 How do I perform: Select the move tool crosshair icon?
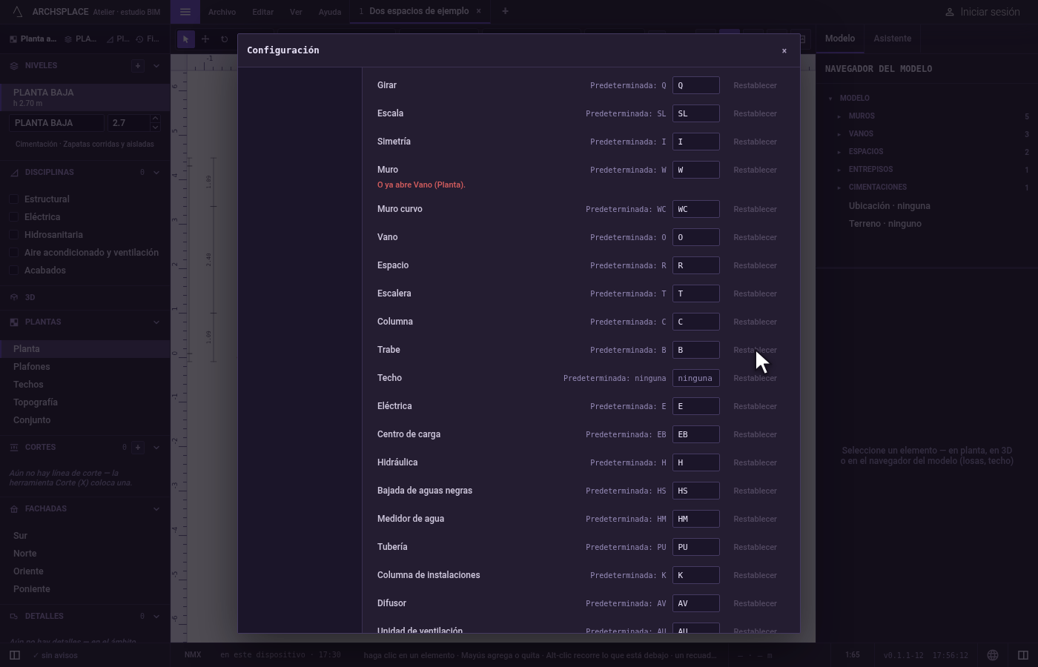pyautogui.click(x=205, y=39)
